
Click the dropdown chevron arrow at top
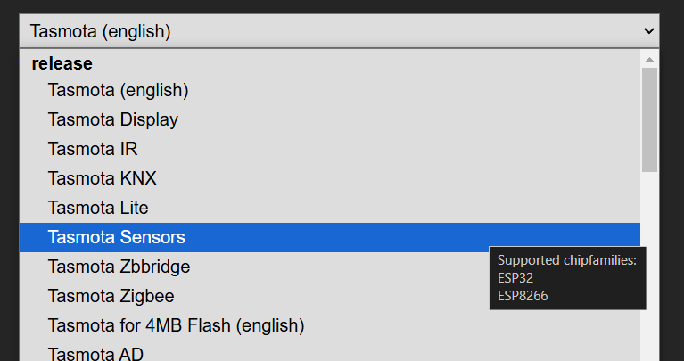click(648, 31)
